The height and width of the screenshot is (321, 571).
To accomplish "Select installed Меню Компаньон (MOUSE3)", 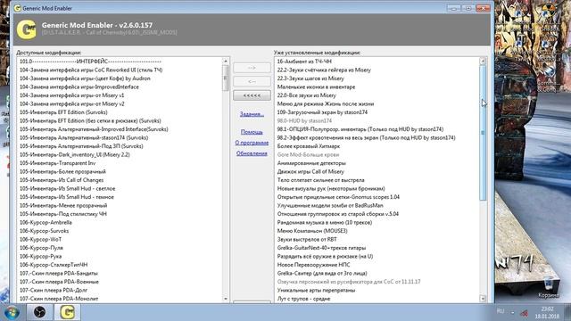I will pyautogui.click(x=312, y=231).
